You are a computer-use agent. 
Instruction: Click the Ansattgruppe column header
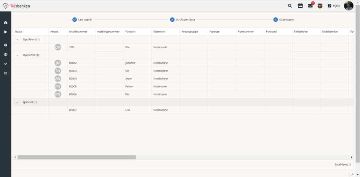[194, 32]
